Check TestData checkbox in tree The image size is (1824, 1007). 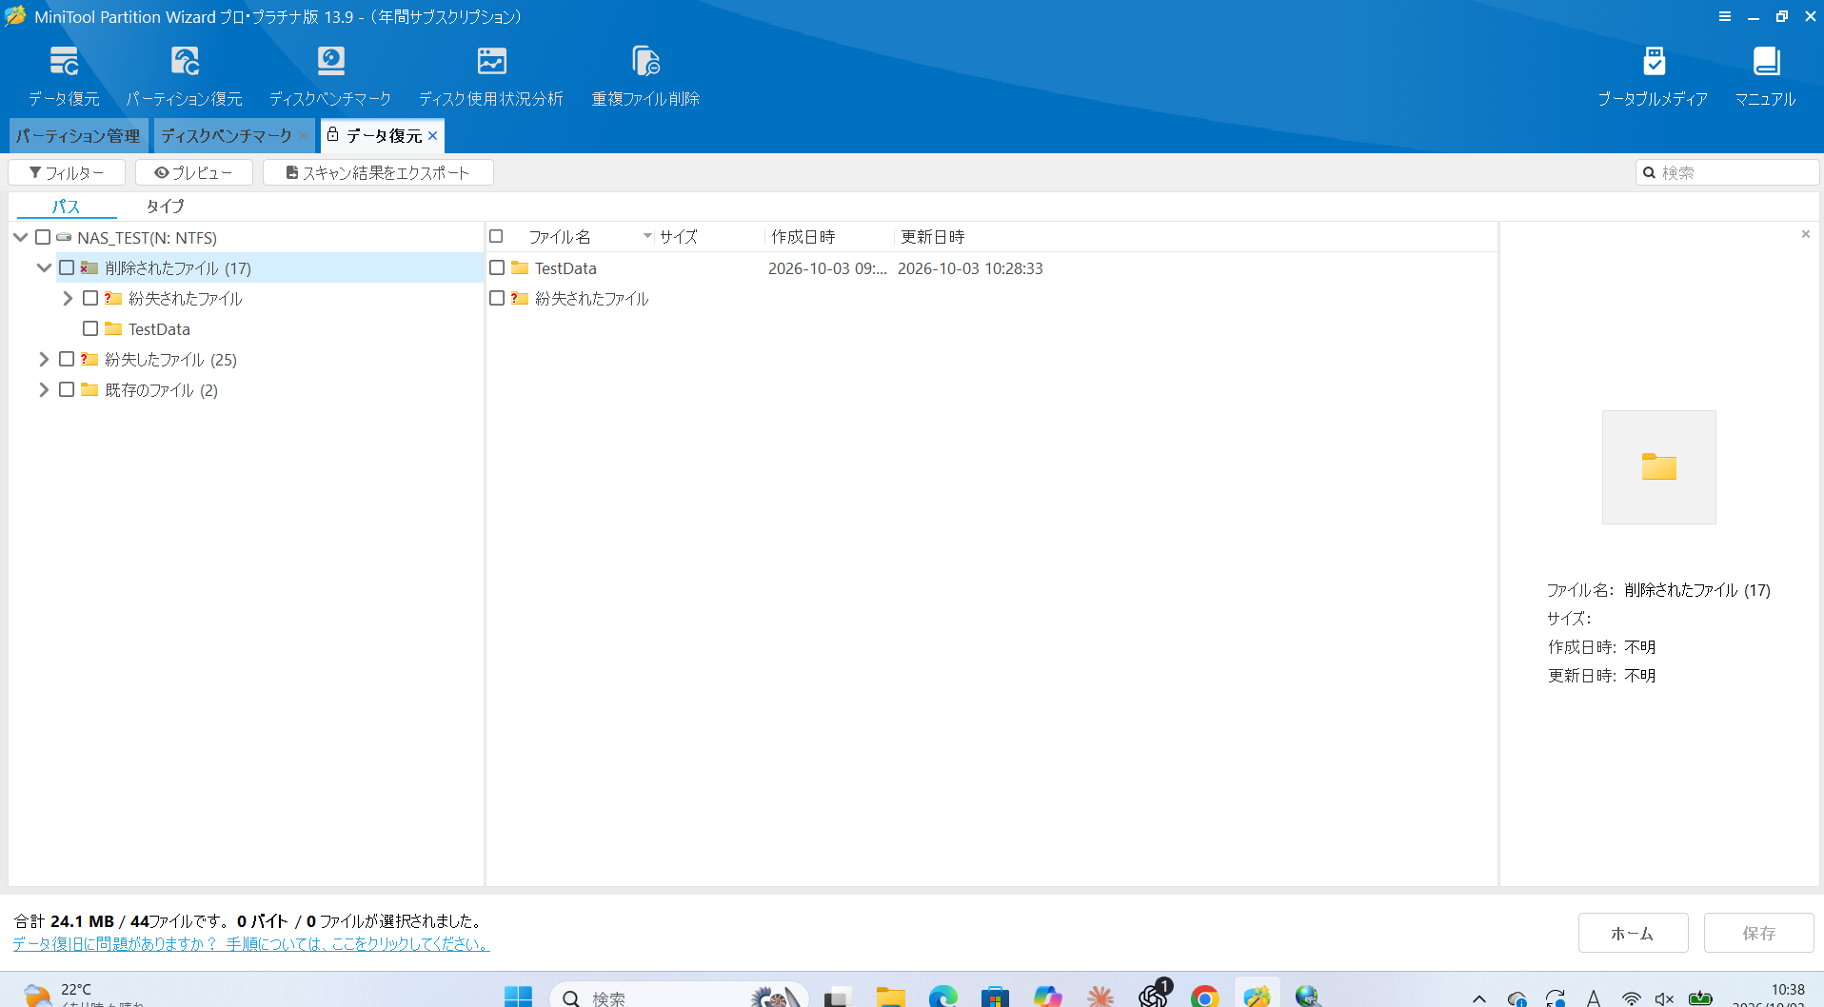pos(90,329)
